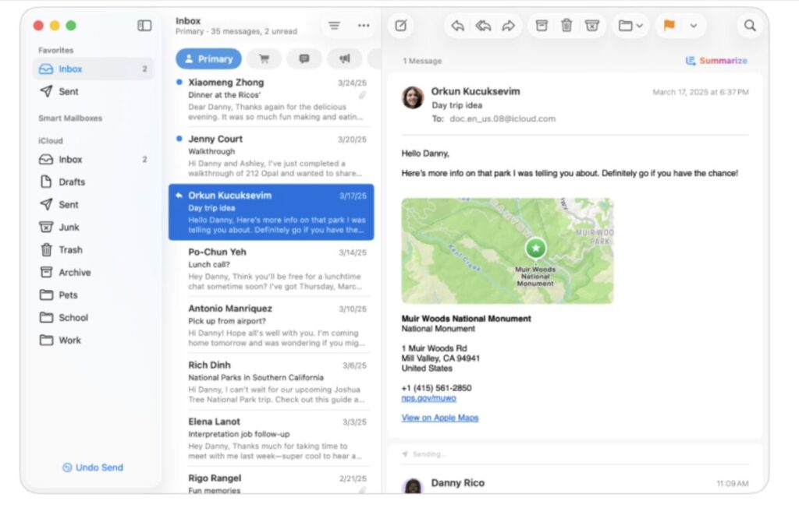The image size is (799, 508).
Task: Move message to Junk
Action: pos(592,26)
